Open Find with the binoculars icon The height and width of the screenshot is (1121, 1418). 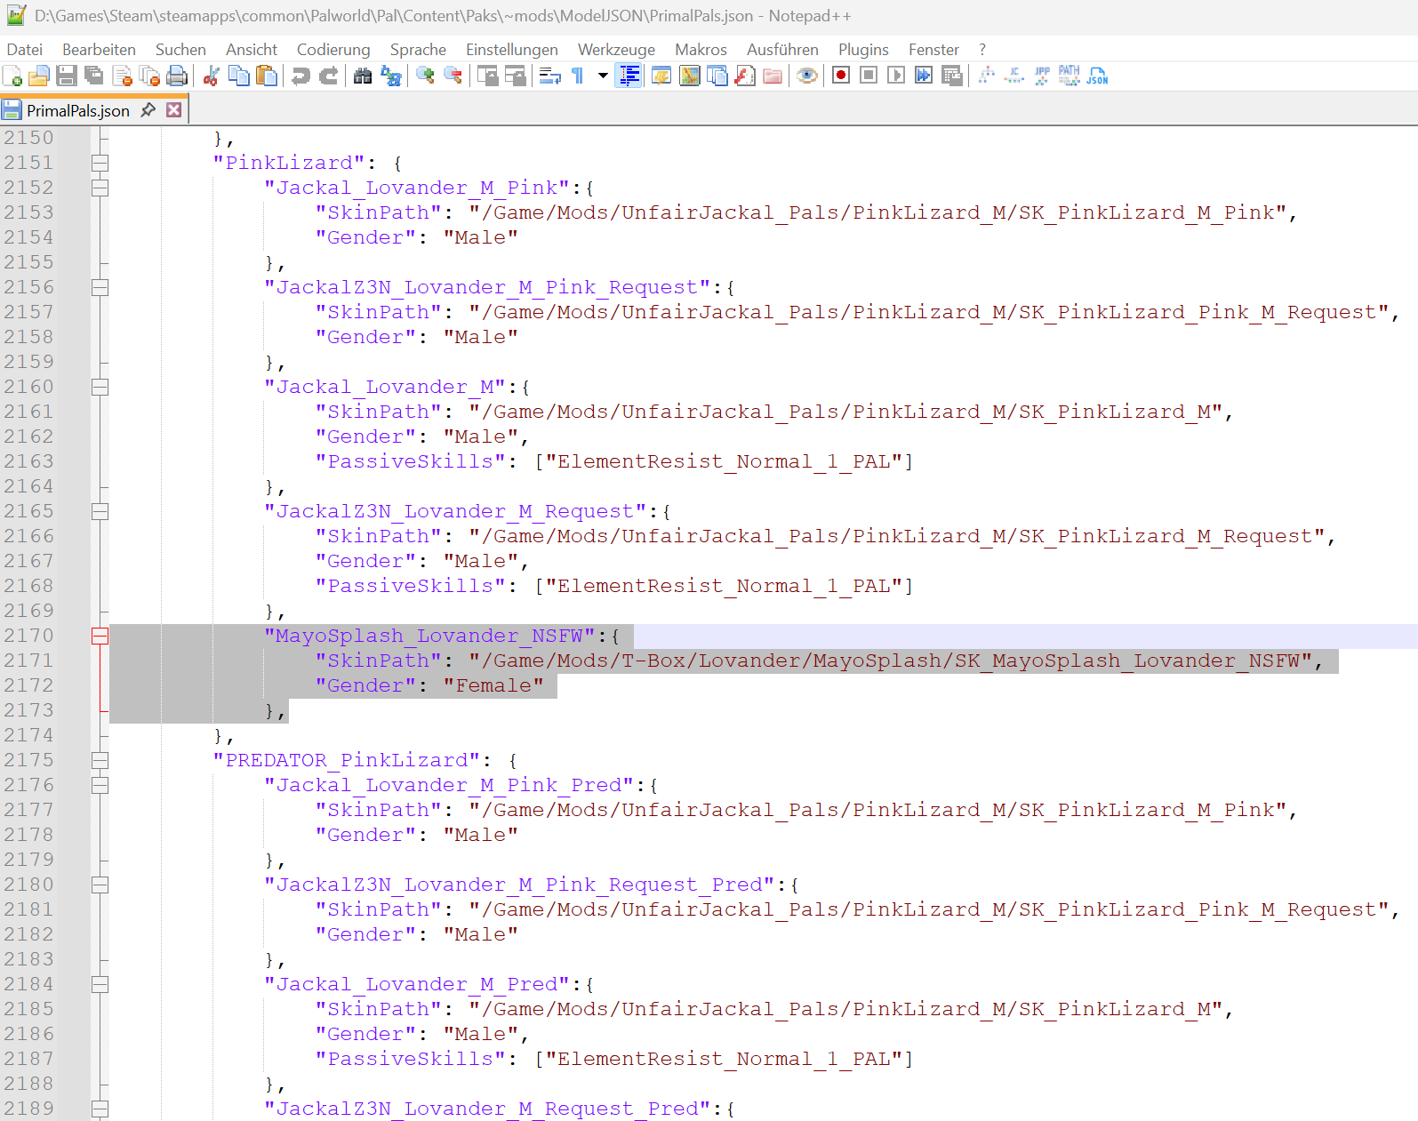click(x=363, y=76)
